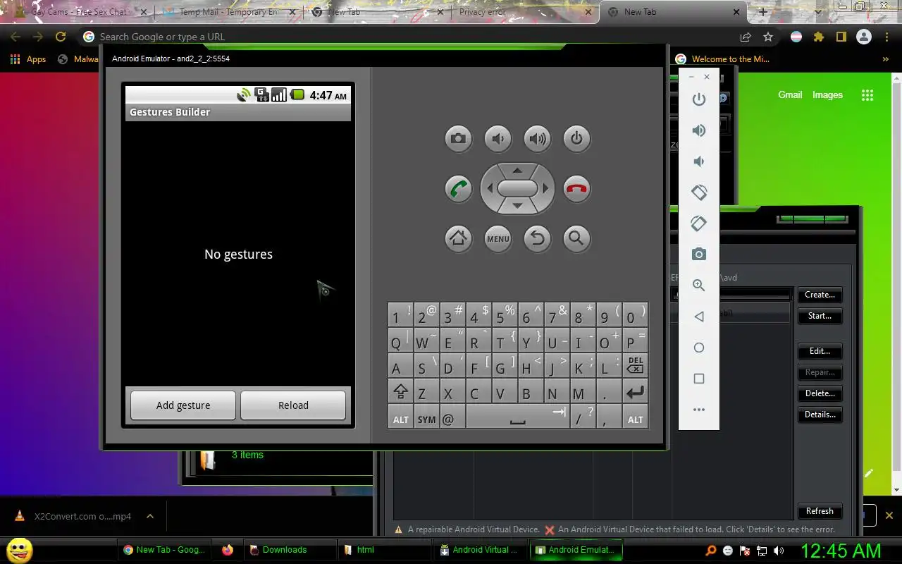Tap the magnifier search hardware button
This screenshot has height=564, width=902.
click(576, 238)
